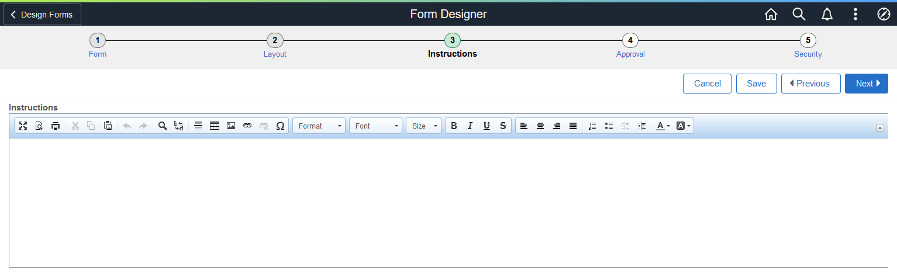Insert an image into the editor
Viewport: 897px width, 277px height.
pyautogui.click(x=231, y=126)
